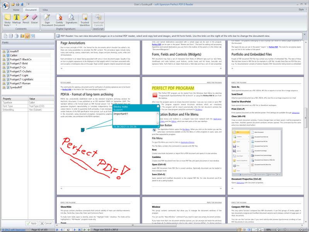Click the zoom slider handle

285,230
